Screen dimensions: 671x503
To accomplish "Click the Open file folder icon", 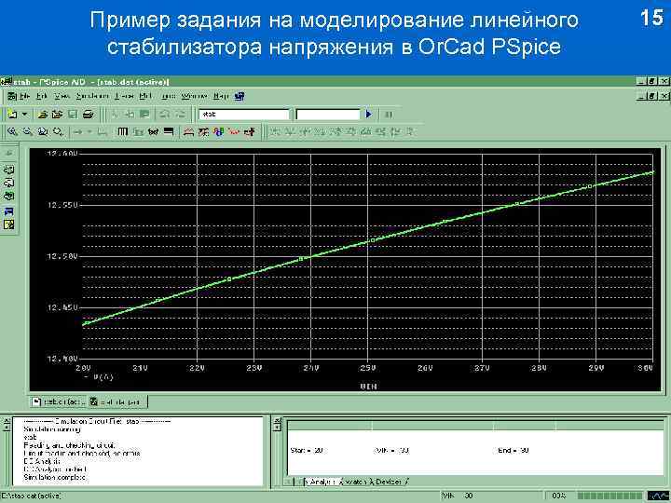I will (42, 115).
